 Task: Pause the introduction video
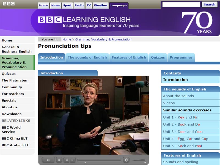tap(48, 160)
